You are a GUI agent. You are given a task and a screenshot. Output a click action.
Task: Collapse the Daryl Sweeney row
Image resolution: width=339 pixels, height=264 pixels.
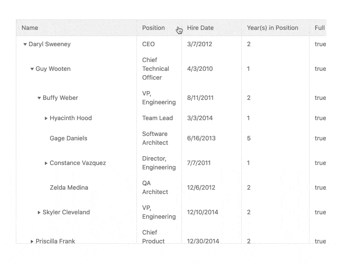tap(25, 44)
